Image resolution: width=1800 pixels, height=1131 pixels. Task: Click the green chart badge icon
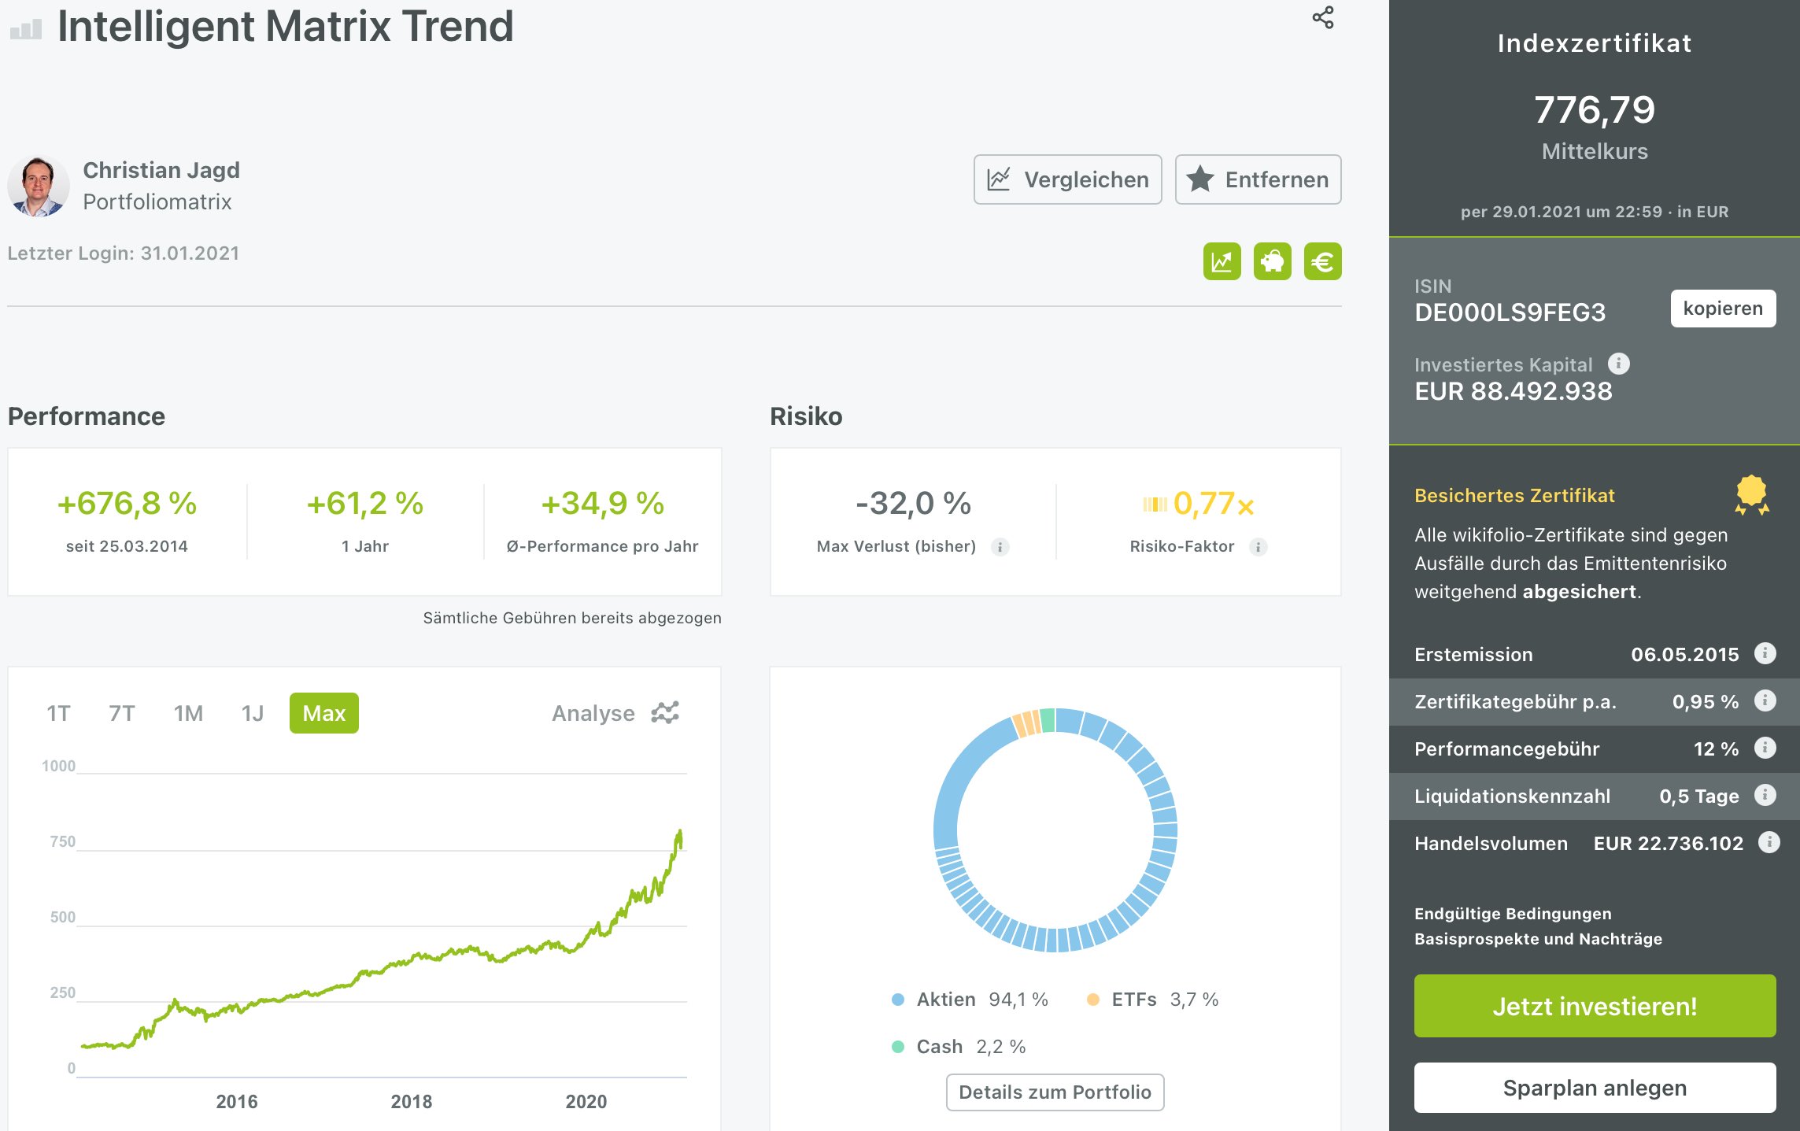pyautogui.click(x=1222, y=261)
